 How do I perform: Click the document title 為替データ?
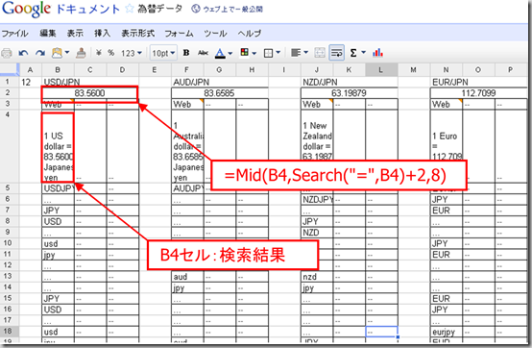pos(159,9)
